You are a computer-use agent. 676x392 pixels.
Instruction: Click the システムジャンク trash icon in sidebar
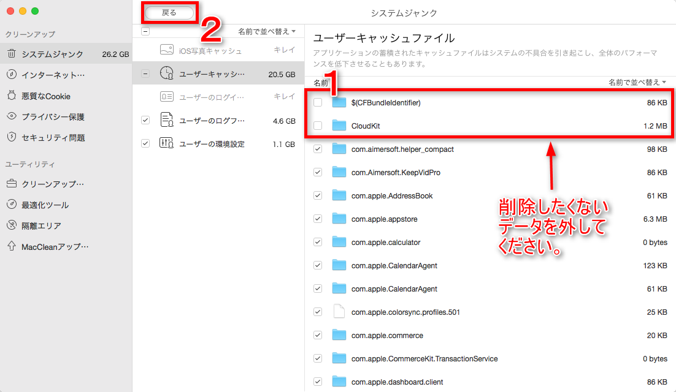coord(12,53)
